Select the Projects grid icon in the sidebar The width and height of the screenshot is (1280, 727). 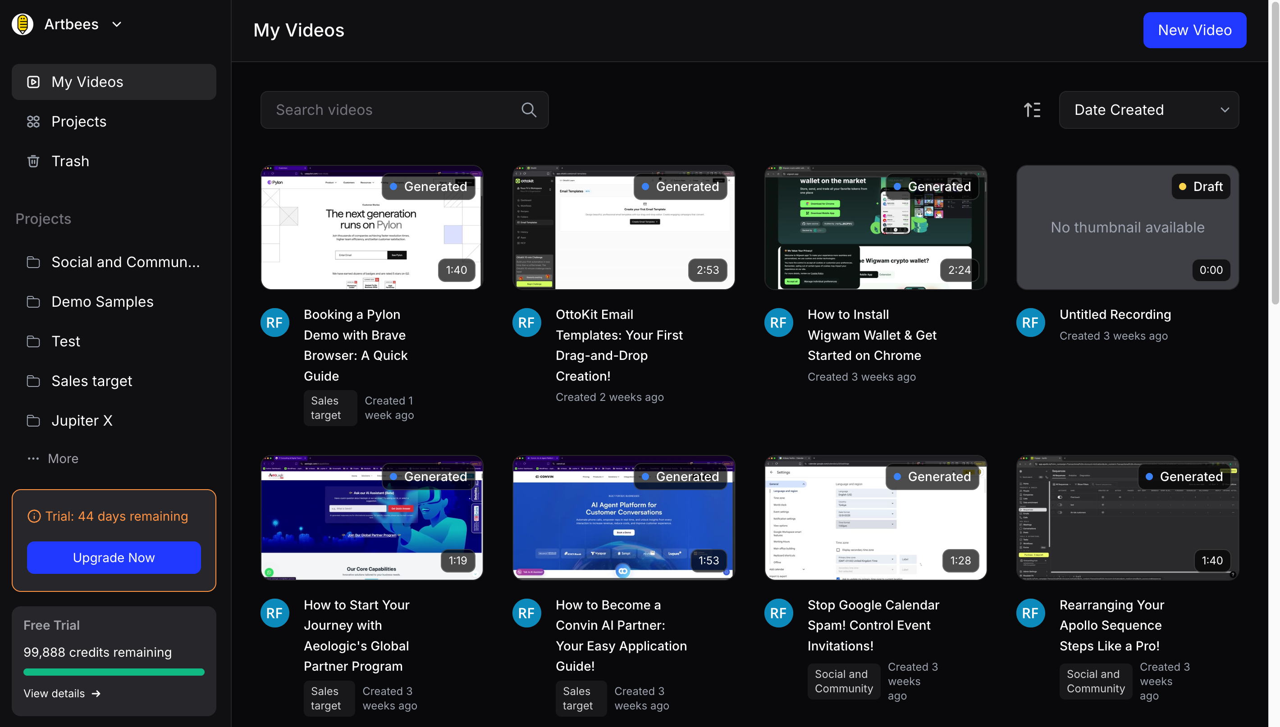(33, 121)
